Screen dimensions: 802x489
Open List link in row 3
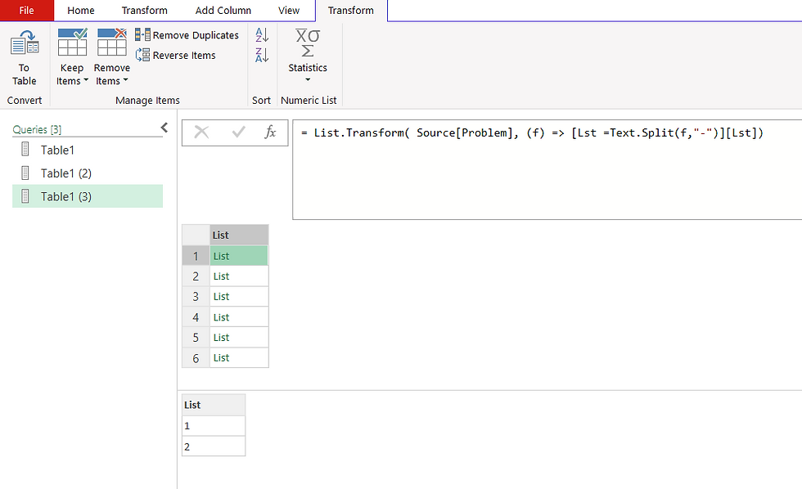click(x=222, y=297)
